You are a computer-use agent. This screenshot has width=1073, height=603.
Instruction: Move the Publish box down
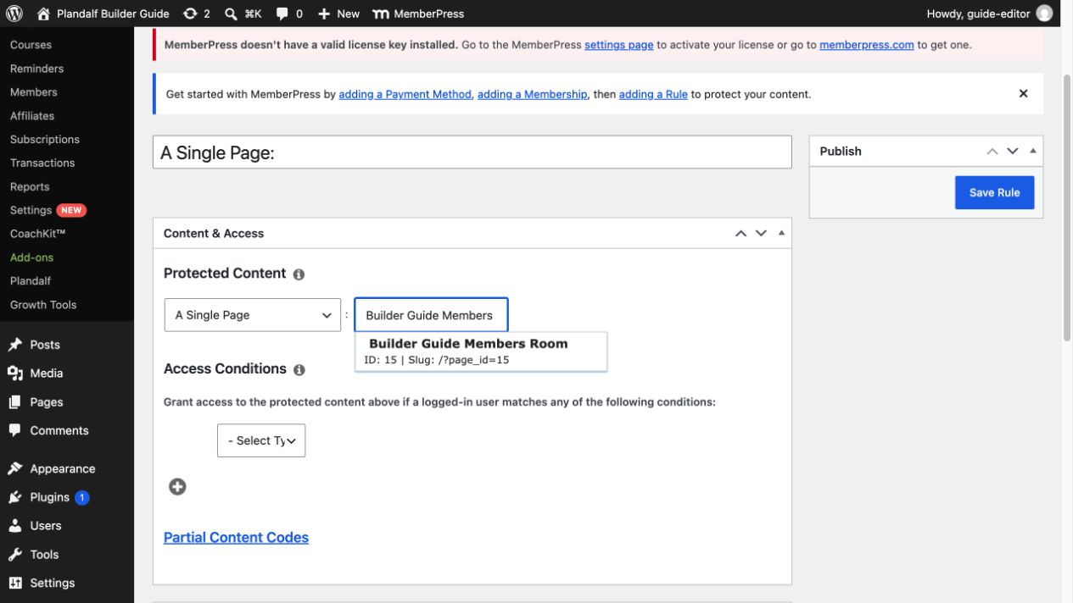(x=1012, y=151)
